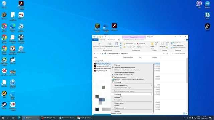The height and width of the screenshot is (120, 214).
Task: Choose Cut in the context menu
Action: tap(132, 97)
